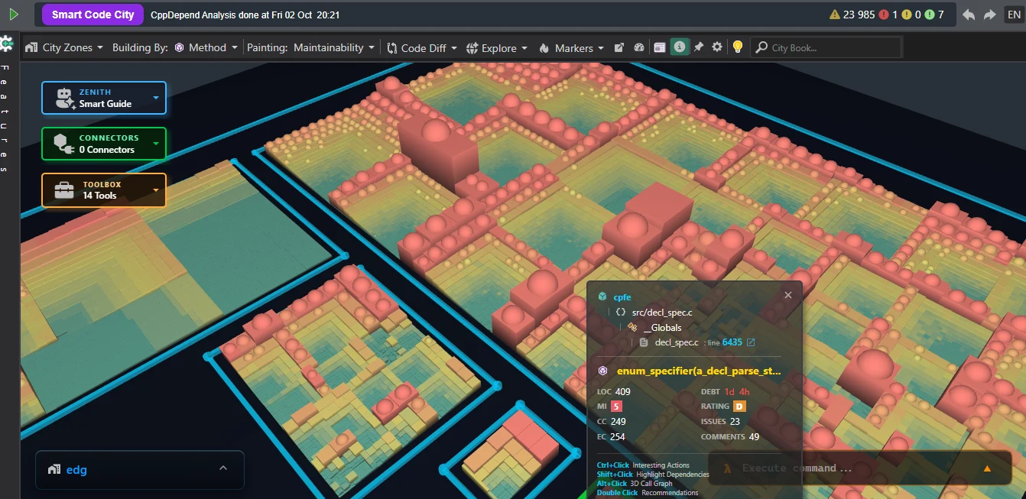Image resolution: width=1026 pixels, height=499 pixels.
Task: Click the green status indicator showing 7
Action: coord(934,15)
